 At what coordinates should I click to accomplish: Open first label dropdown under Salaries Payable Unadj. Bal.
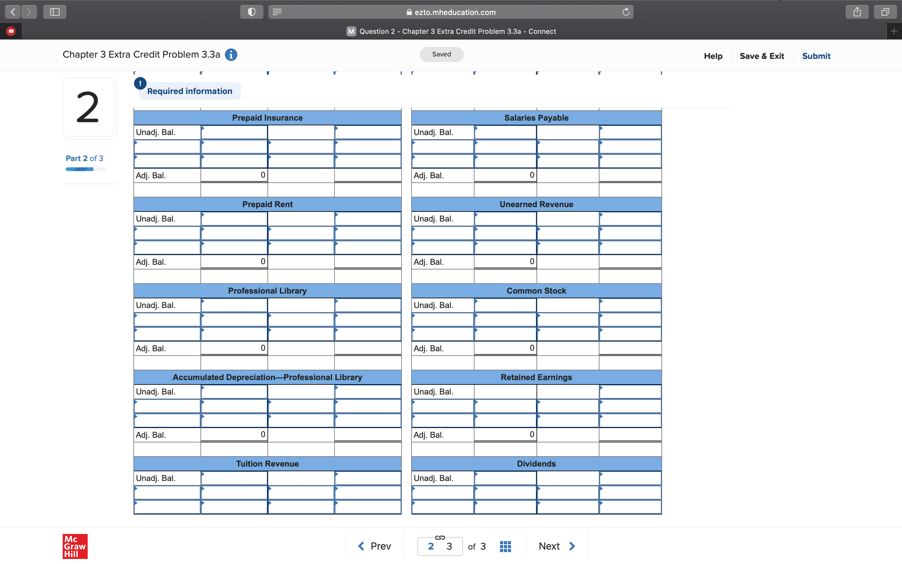(x=443, y=147)
